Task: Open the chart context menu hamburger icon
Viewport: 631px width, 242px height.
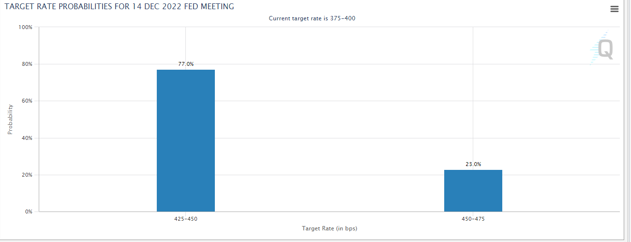Action: [615, 9]
